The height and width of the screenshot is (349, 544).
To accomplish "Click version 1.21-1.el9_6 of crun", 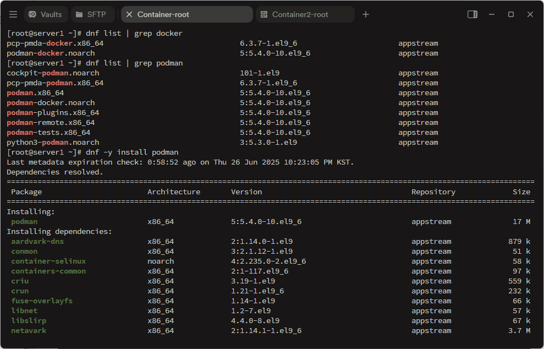I will point(257,291).
